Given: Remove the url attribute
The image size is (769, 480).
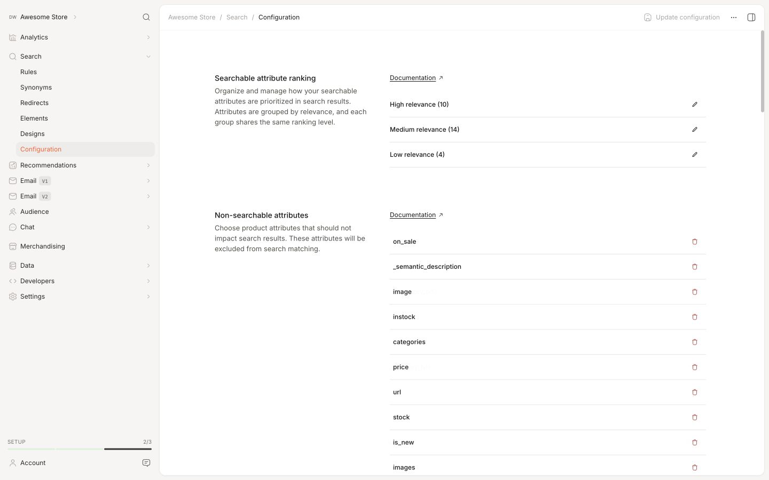Looking at the screenshot, I should coord(695,392).
